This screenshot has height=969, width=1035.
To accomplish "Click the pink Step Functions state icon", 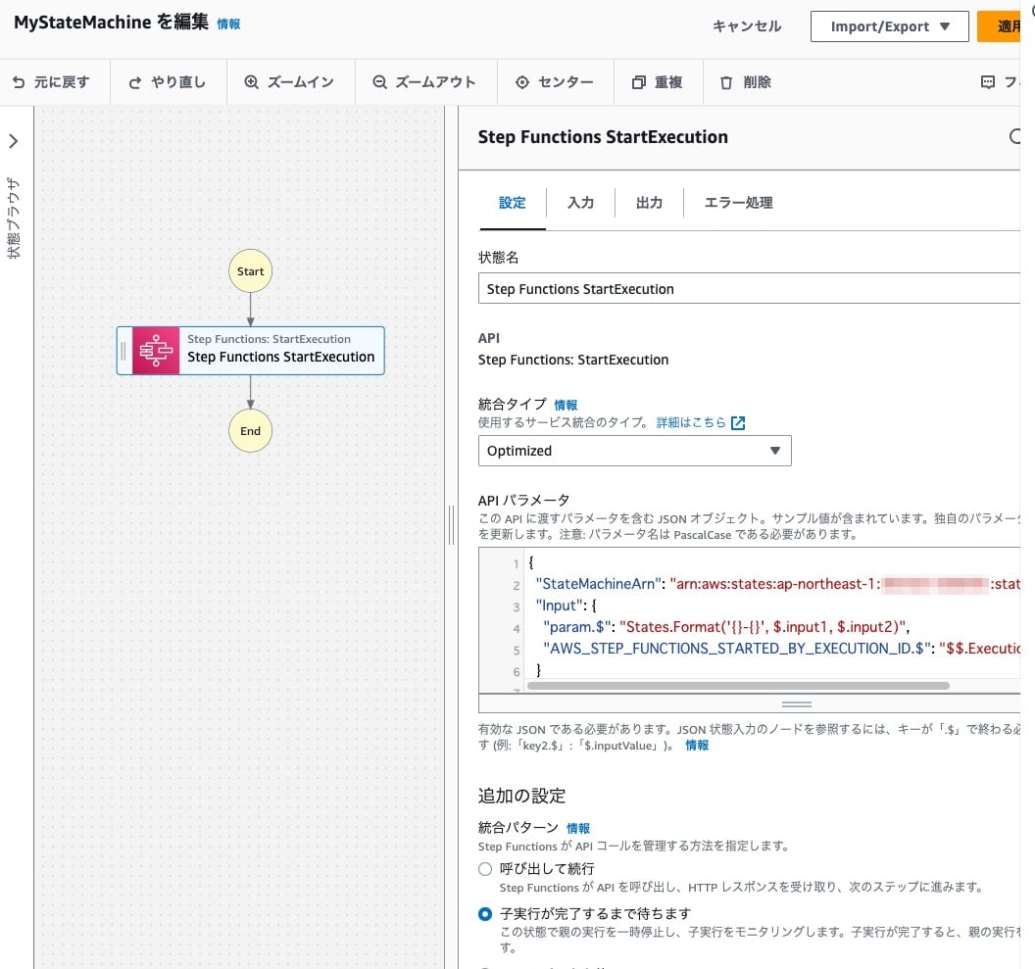I will [x=156, y=350].
